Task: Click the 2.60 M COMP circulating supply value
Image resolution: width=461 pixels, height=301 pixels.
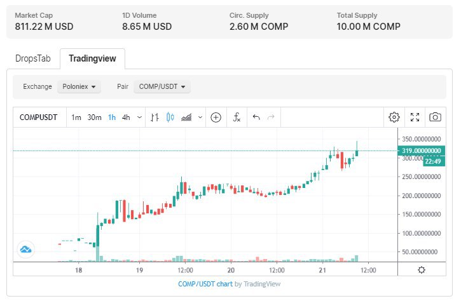Action: 259,27
